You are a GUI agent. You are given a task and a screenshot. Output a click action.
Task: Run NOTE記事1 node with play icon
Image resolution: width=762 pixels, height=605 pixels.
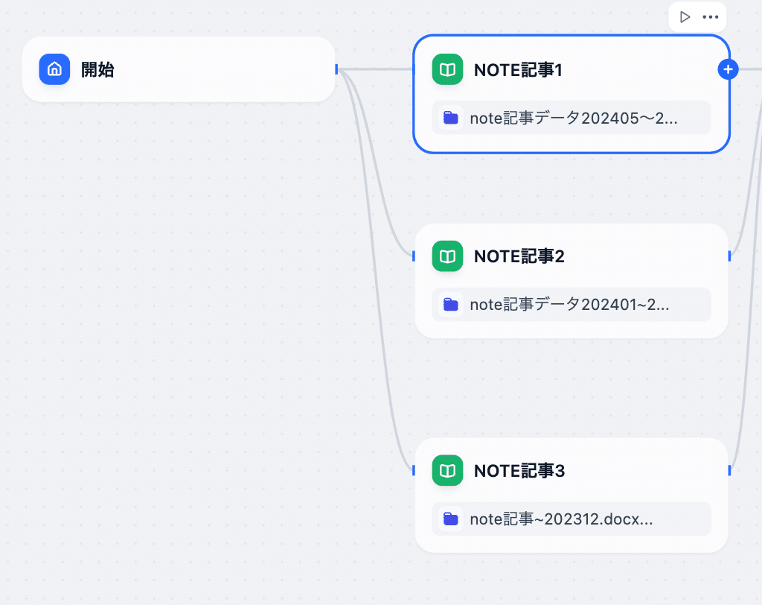click(685, 17)
